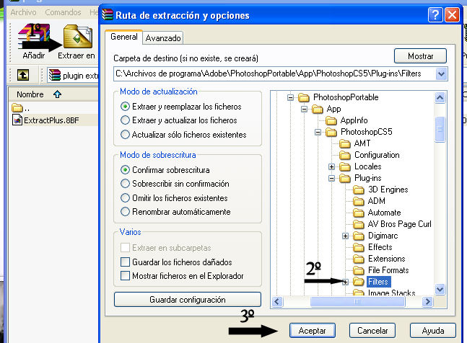467x343 pixels.
Task: Click the dialog help question mark icon
Action: point(435,15)
